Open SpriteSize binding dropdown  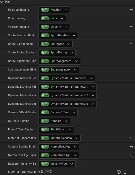(55, 44)
